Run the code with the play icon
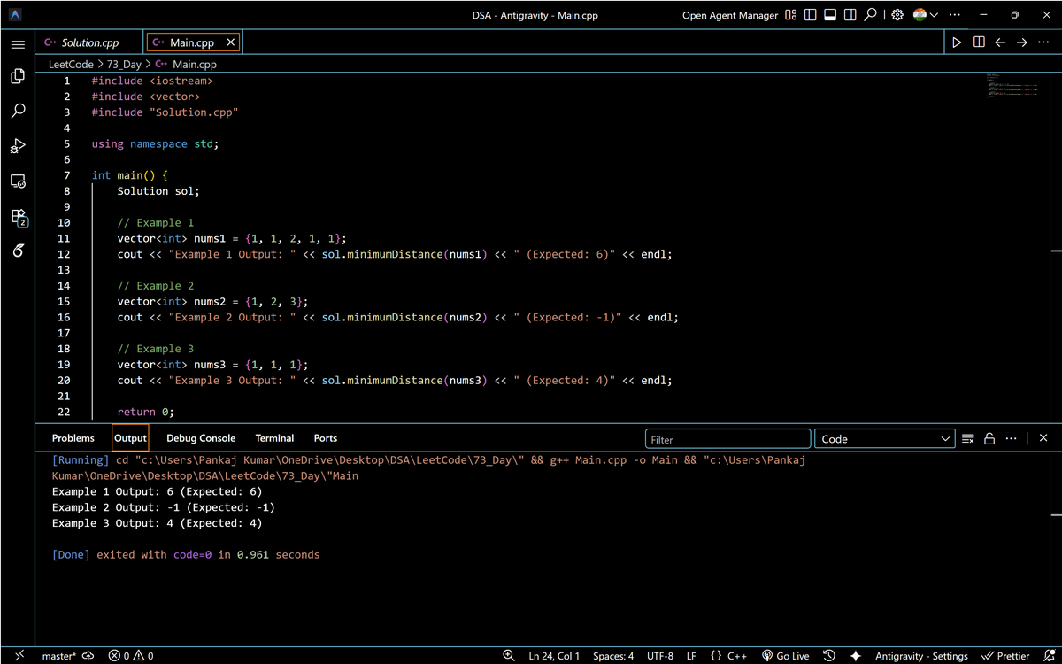Viewport: 1062px width, 664px height. pyautogui.click(x=957, y=42)
